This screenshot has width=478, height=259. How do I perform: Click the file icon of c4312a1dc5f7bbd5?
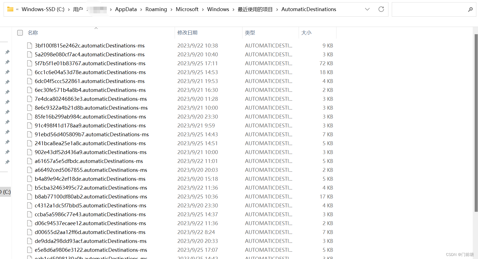(29, 205)
